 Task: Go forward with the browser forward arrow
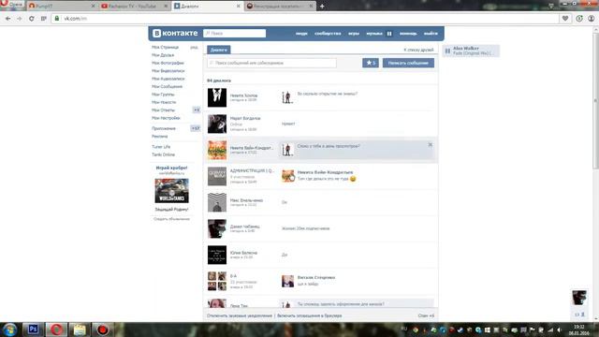(x=19, y=19)
